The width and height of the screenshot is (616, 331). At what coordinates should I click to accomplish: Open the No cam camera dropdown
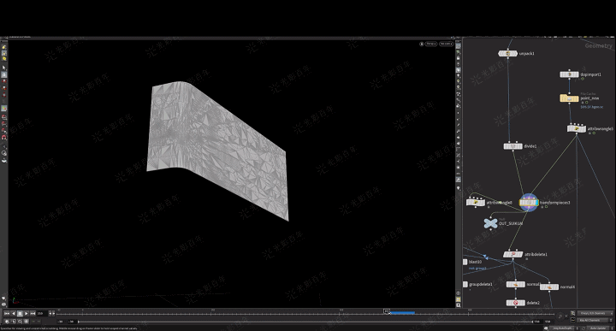446,44
